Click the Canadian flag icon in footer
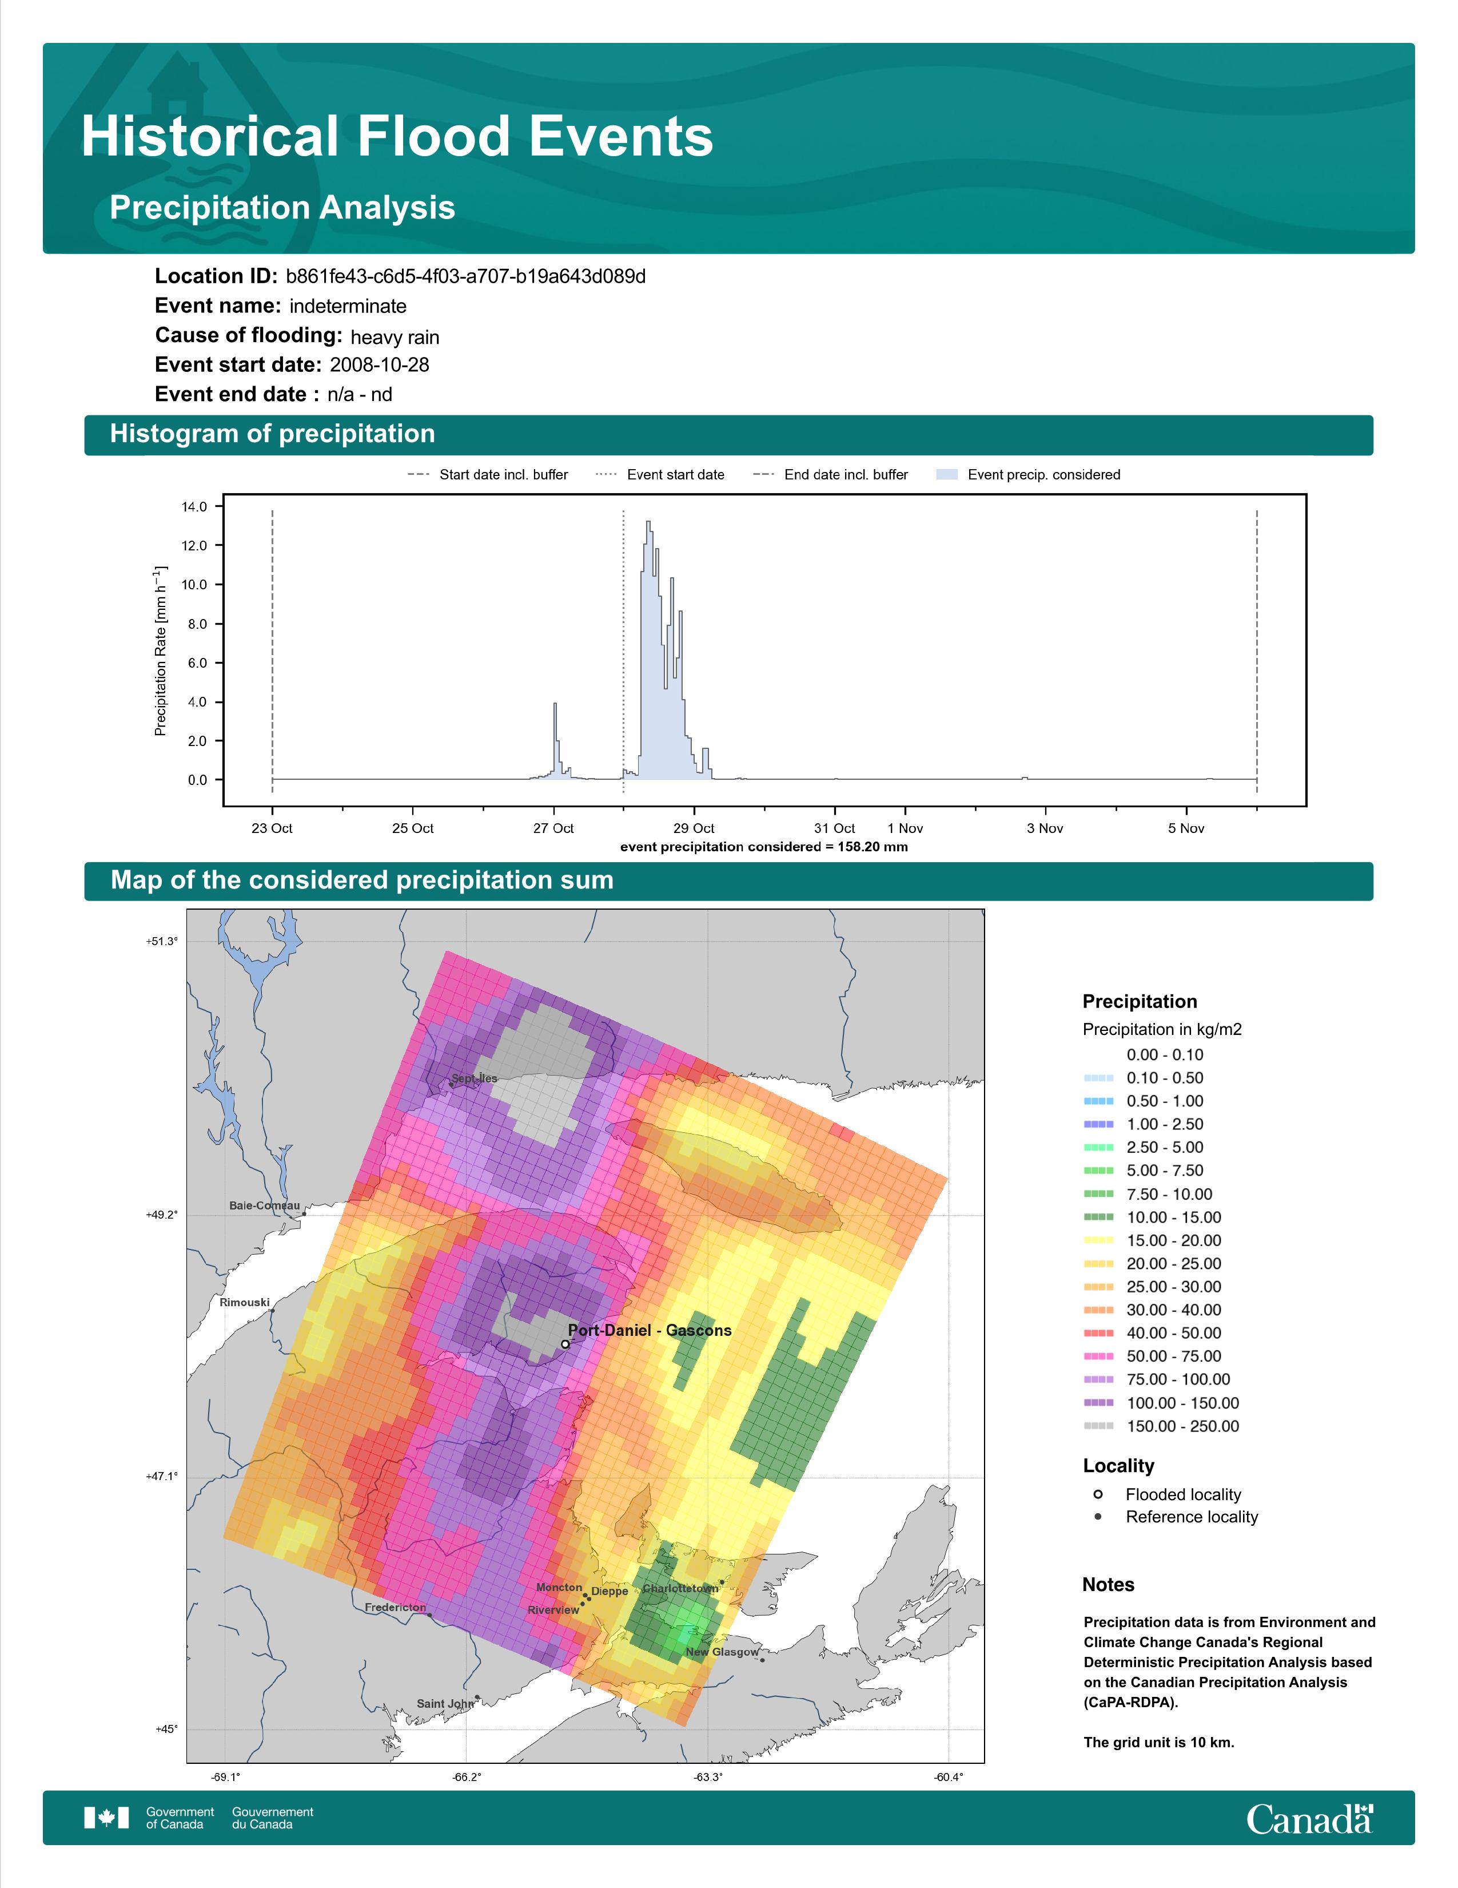This screenshot has width=1458, height=1888. [106, 1818]
